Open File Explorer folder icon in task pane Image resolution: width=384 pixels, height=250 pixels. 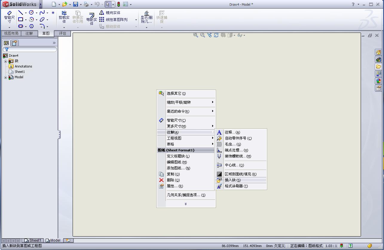click(x=379, y=67)
